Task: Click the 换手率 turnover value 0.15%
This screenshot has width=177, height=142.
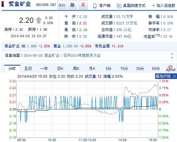Action: tap(168, 23)
